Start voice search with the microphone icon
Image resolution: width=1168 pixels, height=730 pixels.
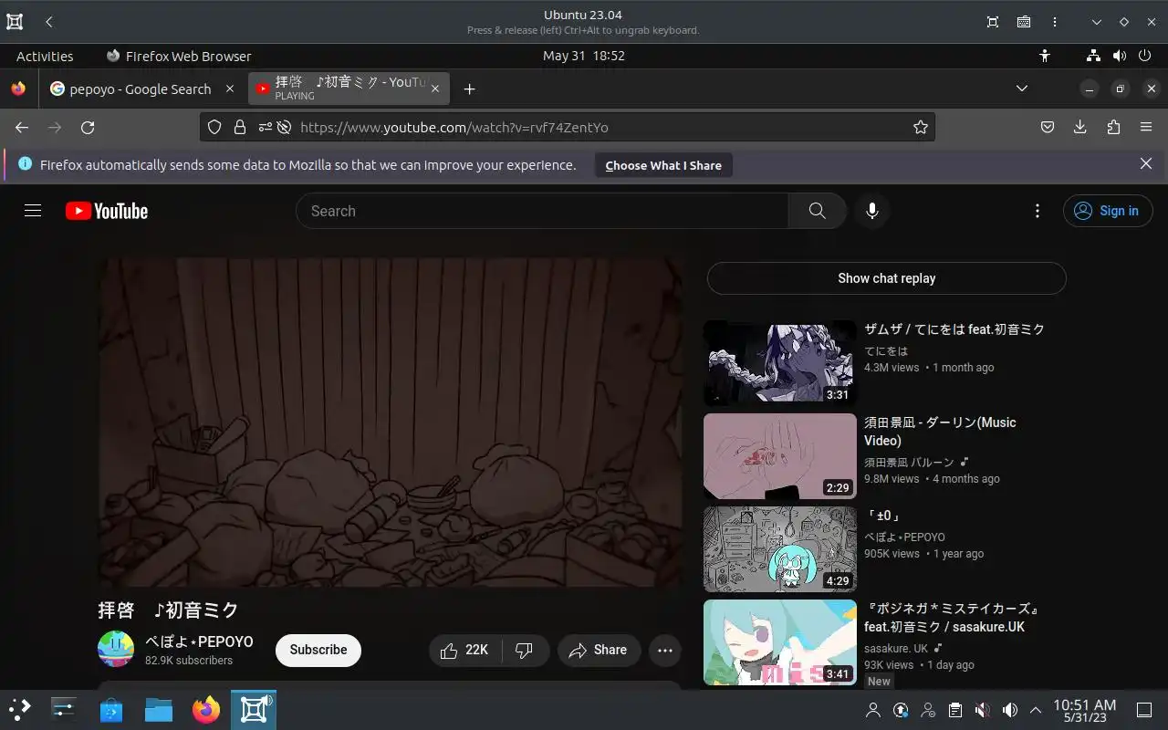[x=872, y=211]
